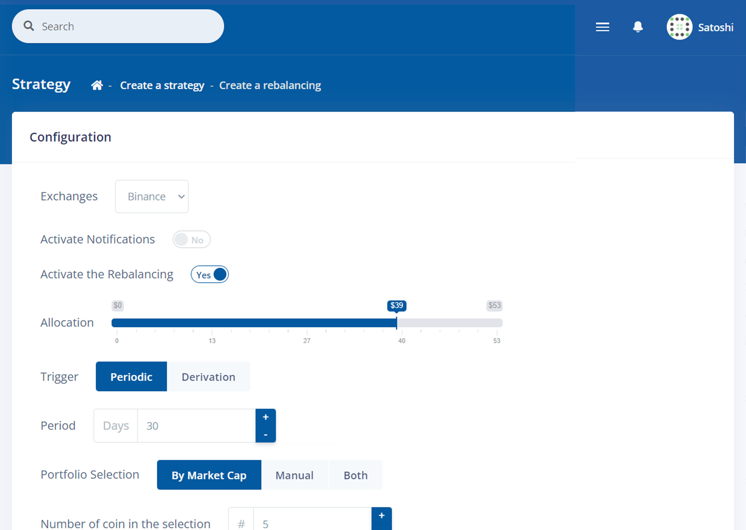746x530 pixels.
Task: Toggle Activate Notifications switch
Action: (x=191, y=240)
